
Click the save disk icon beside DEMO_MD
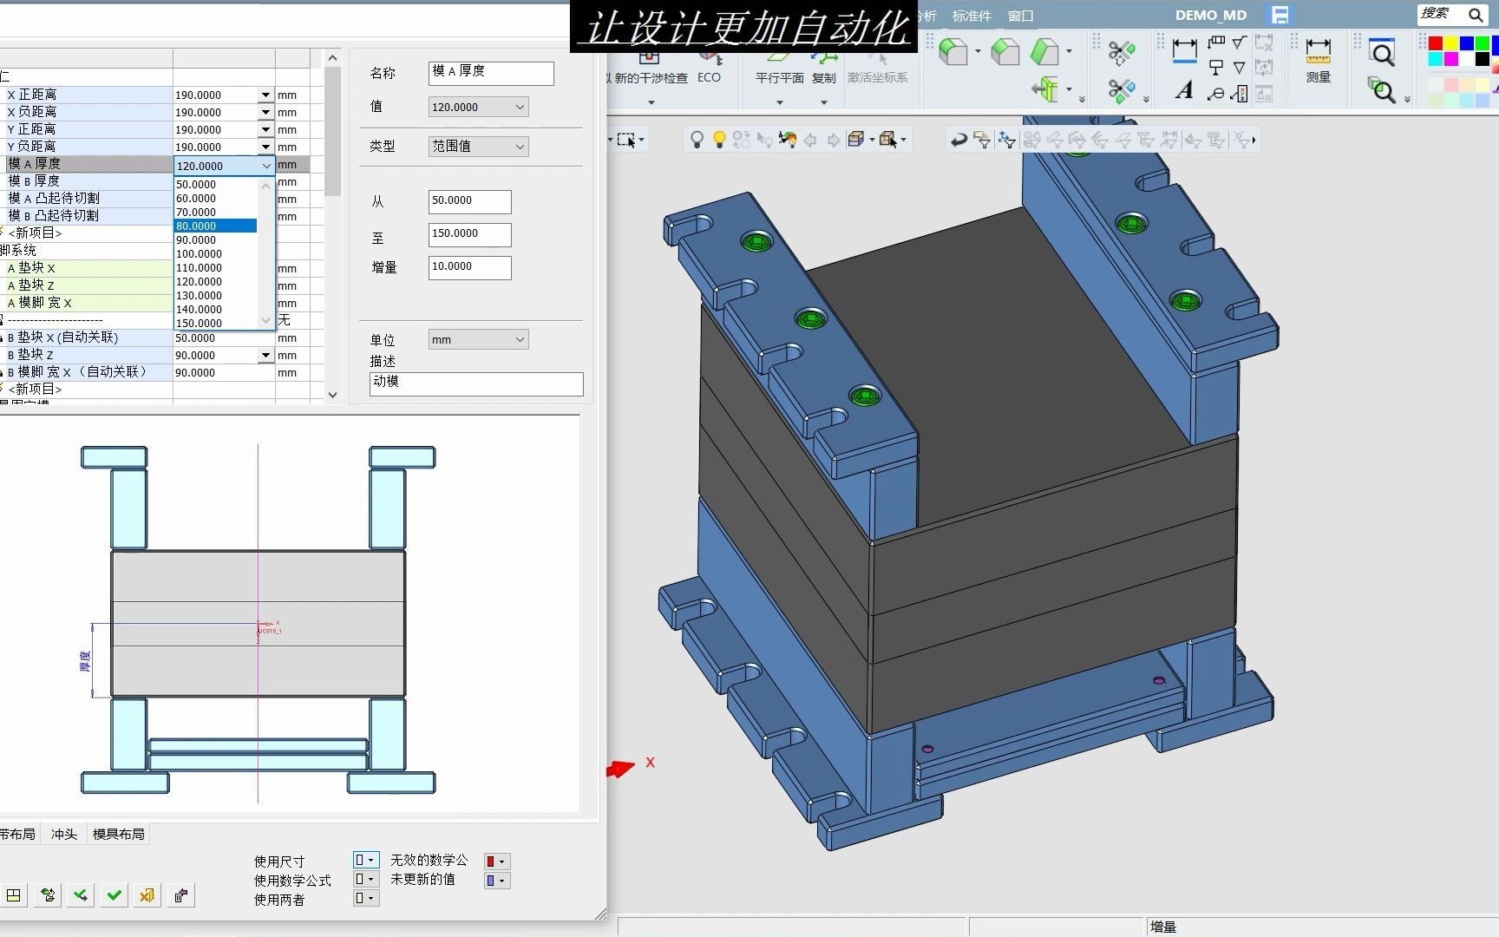coord(1280,15)
